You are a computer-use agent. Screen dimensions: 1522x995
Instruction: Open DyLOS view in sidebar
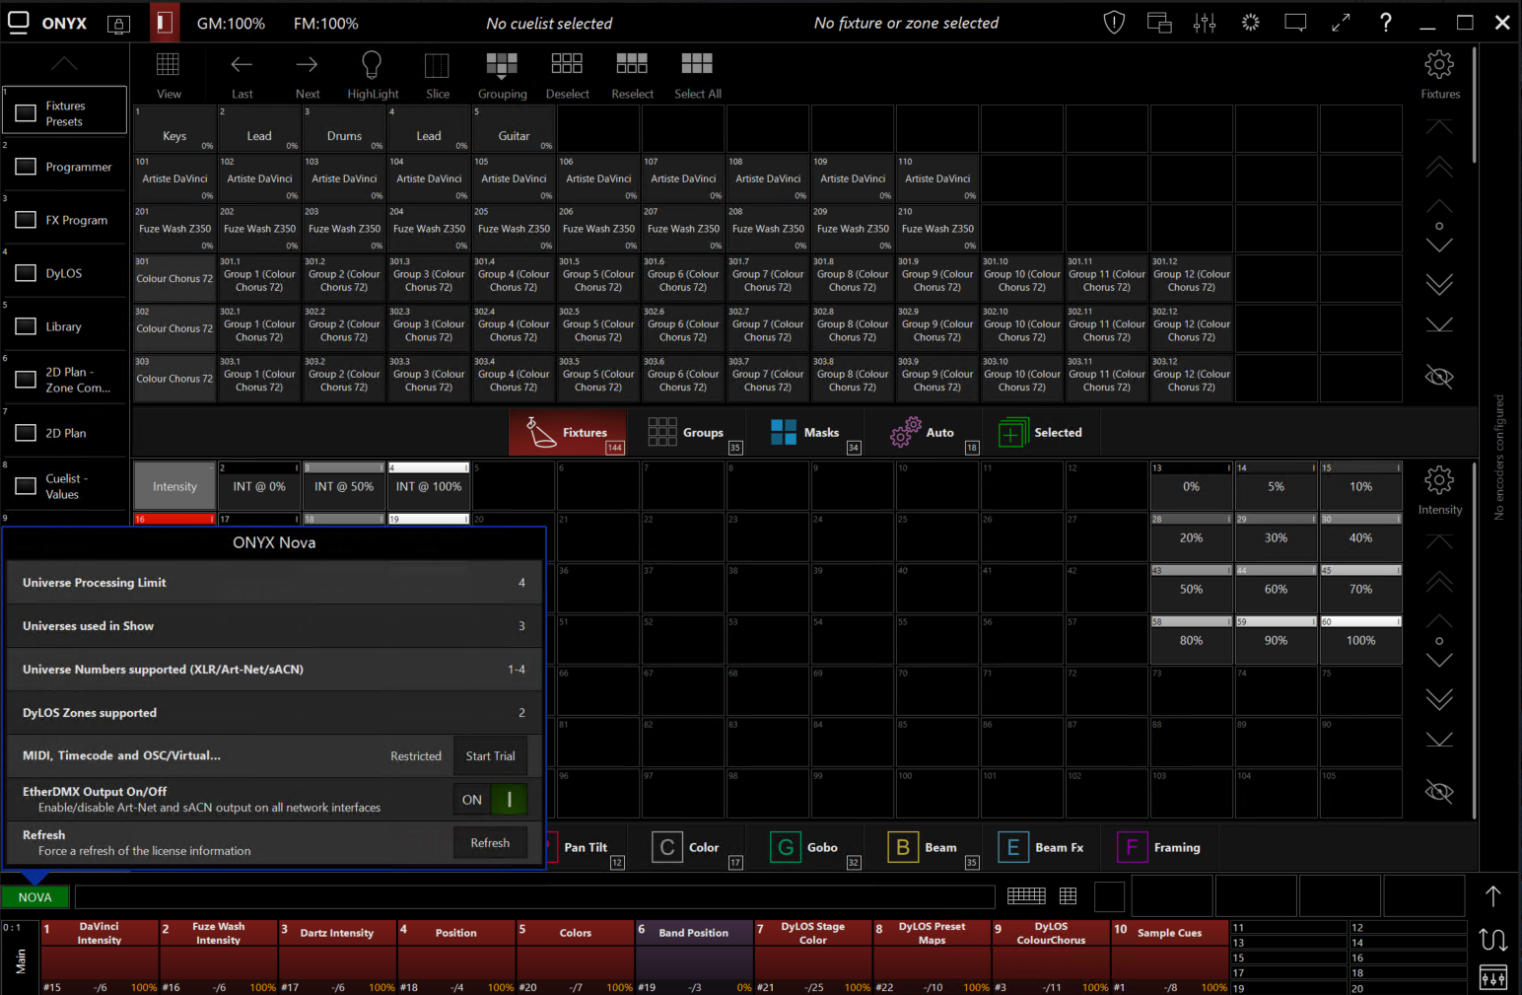(x=65, y=273)
